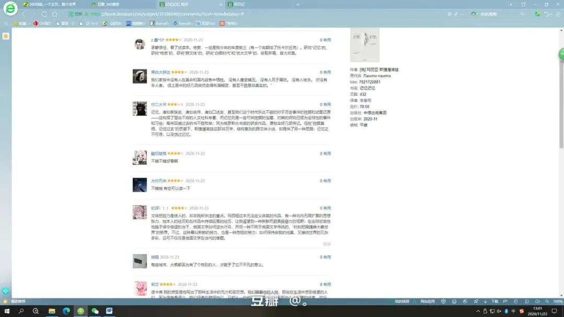Image resolution: width=564 pixels, height=317 pixels.
Task: Open the downloads button in status bar
Action: click(491, 301)
